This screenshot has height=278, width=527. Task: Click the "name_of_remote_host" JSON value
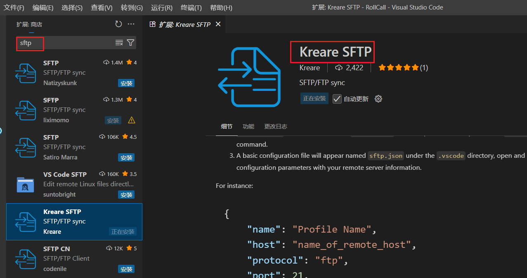(x=352, y=245)
